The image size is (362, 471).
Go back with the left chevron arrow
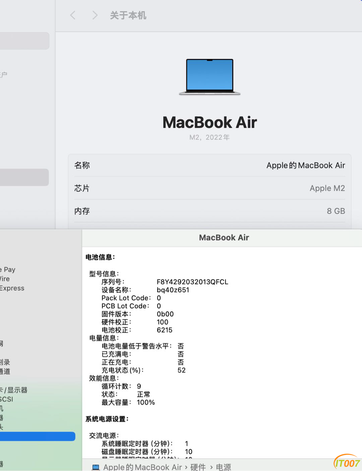click(x=73, y=15)
